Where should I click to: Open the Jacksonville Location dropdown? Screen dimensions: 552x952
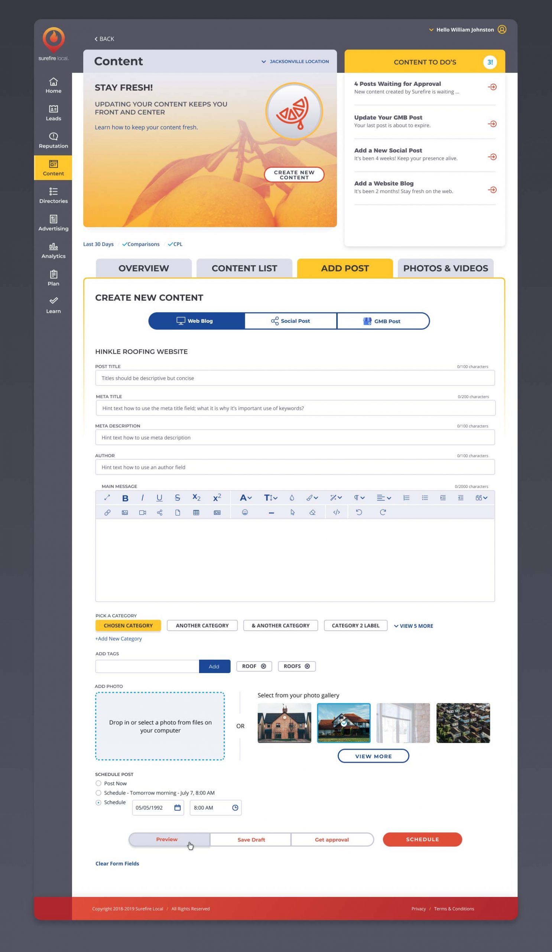click(x=295, y=62)
